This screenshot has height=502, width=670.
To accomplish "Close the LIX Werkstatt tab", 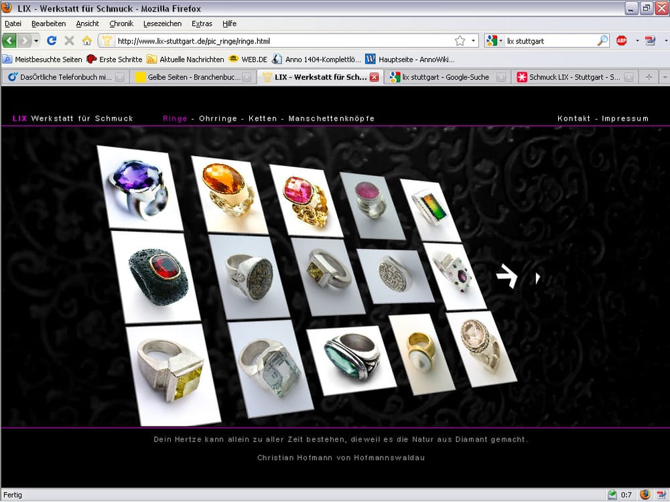I will [375, 77].
